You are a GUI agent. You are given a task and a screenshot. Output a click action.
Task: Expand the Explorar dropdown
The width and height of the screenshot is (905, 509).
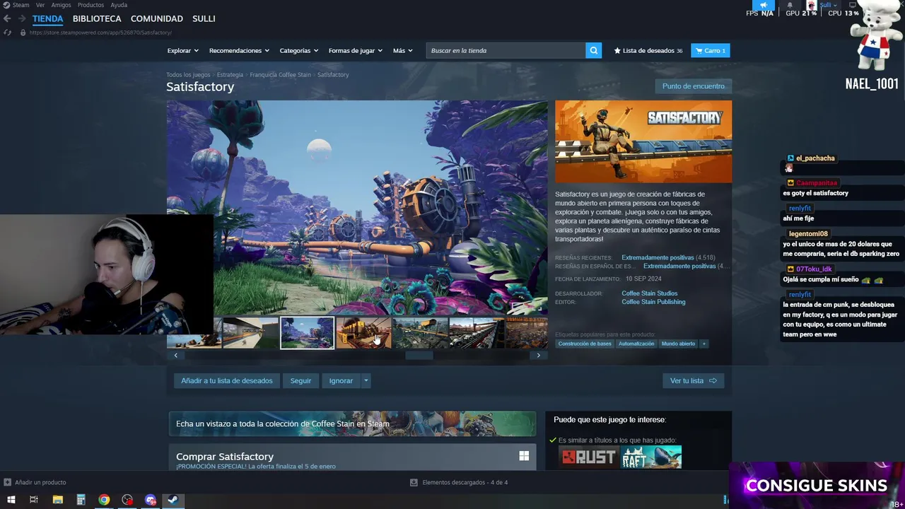tap(182, 50)
